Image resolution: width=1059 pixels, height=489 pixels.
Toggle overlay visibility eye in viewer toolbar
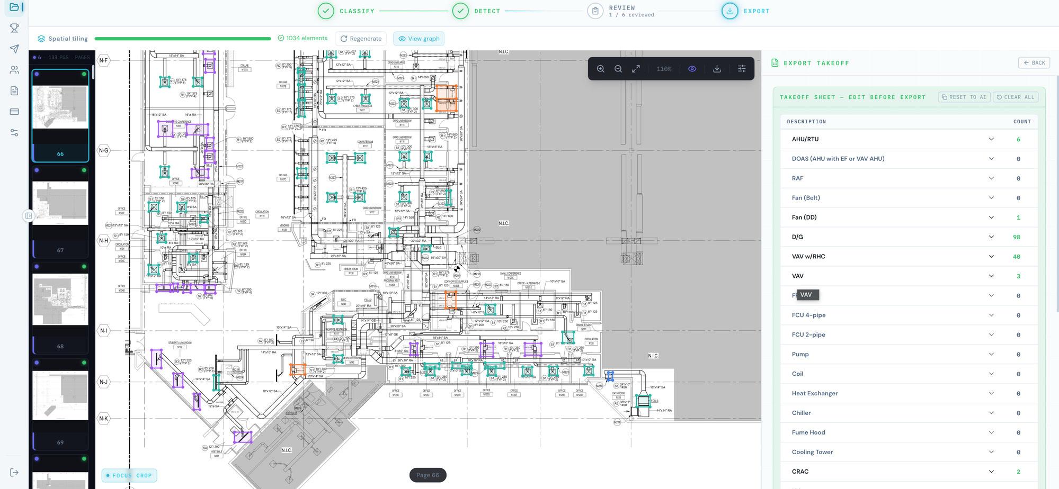point(692,69)
